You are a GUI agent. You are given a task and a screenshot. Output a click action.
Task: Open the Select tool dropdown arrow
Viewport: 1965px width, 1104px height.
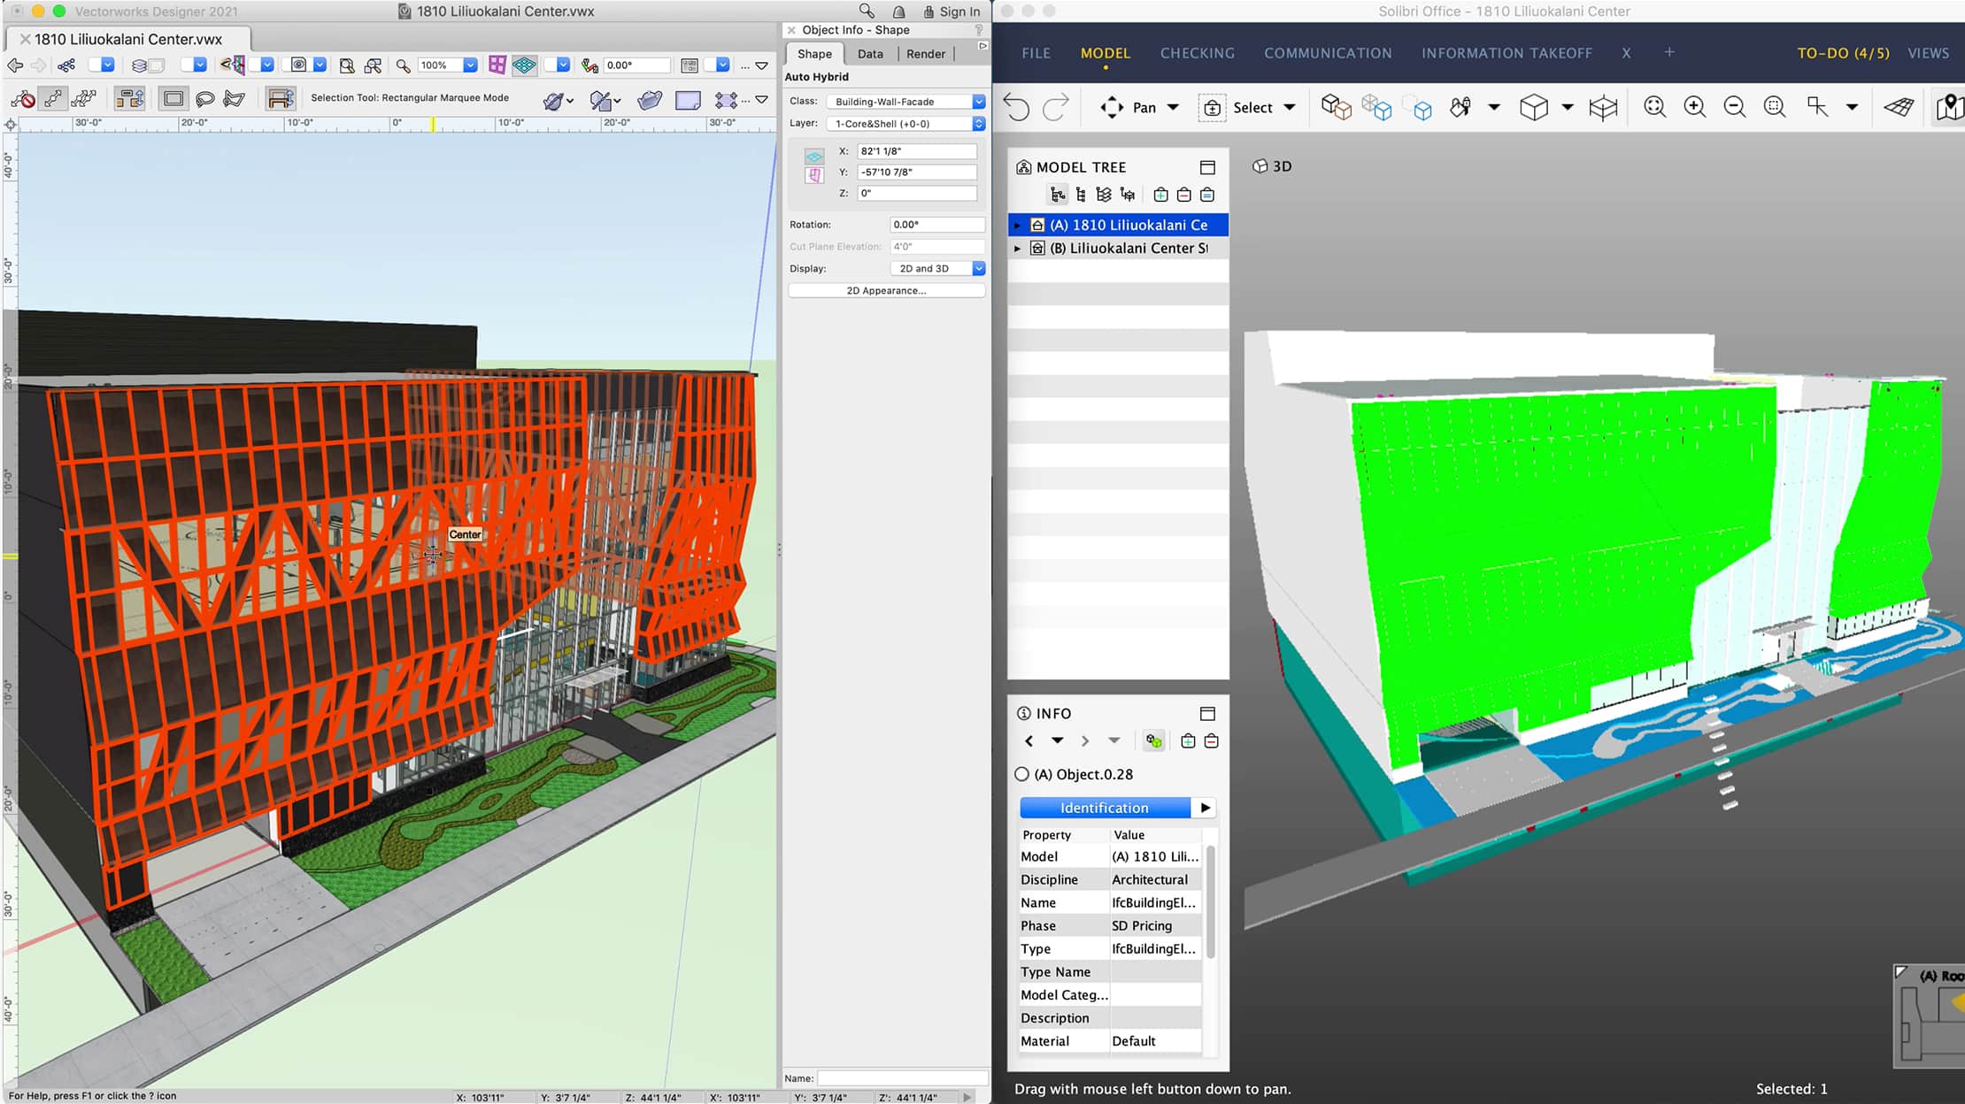tap(1290, 107)
